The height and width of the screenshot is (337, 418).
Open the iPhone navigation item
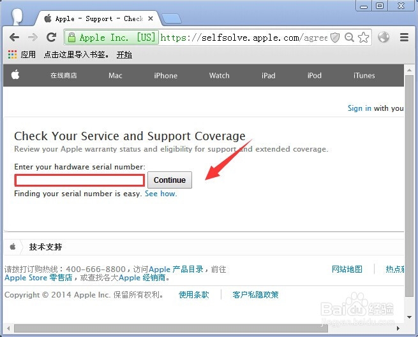pos(165,76)
